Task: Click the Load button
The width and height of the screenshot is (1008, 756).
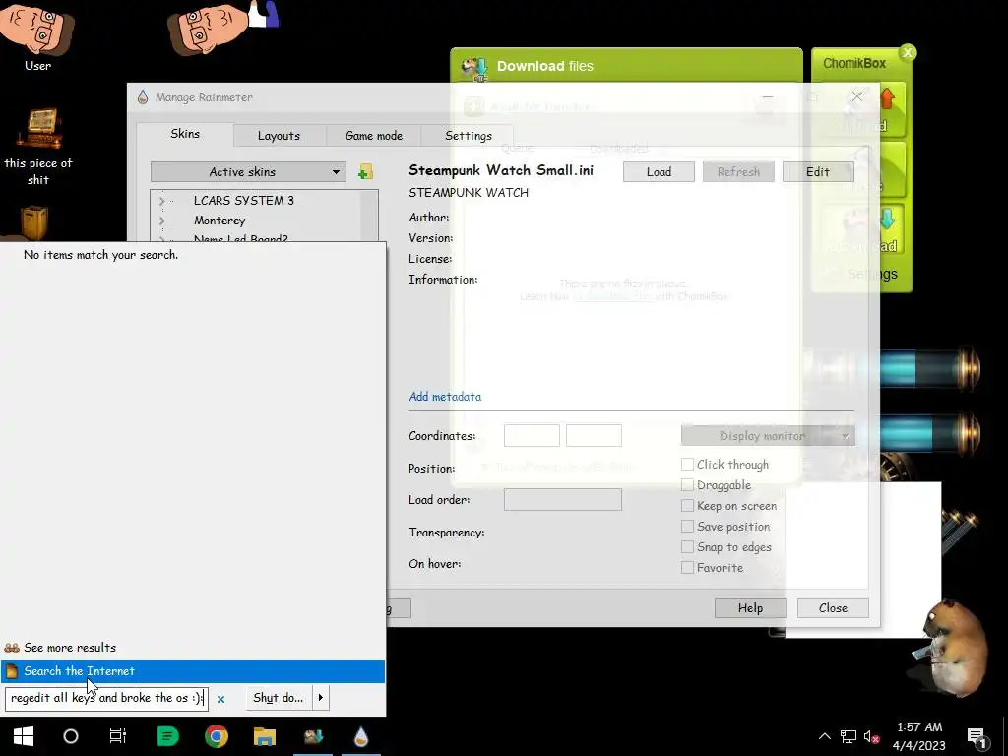Action: tap(659, 171)
